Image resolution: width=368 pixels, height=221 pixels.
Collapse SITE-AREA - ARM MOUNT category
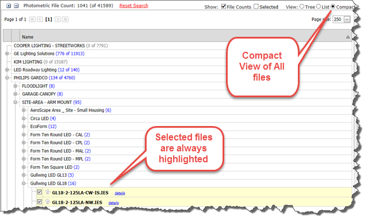16,102
